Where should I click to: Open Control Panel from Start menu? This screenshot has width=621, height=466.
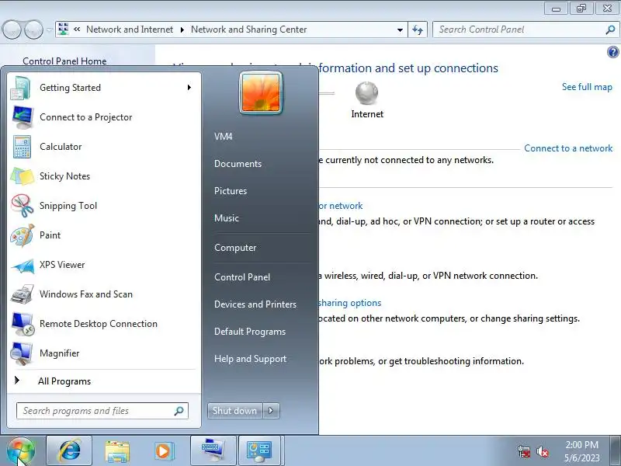pyautogui.click(x=242, y=277)
